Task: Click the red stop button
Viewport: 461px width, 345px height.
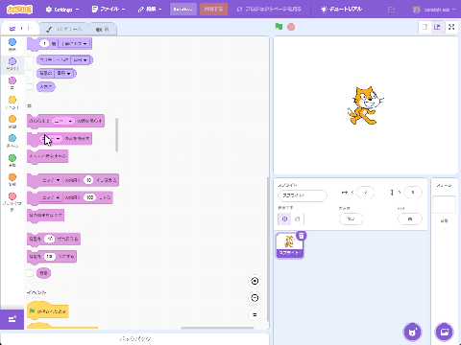Action: coord(291,27)
